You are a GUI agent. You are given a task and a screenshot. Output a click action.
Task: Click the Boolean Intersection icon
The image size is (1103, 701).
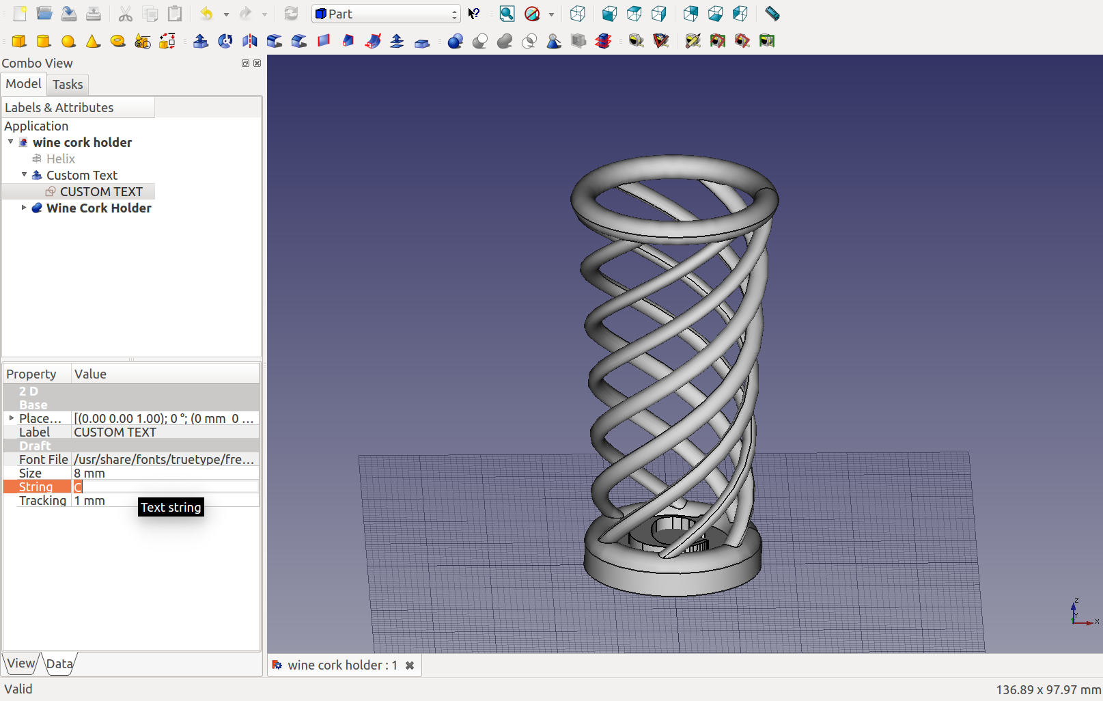coord(529,41)
